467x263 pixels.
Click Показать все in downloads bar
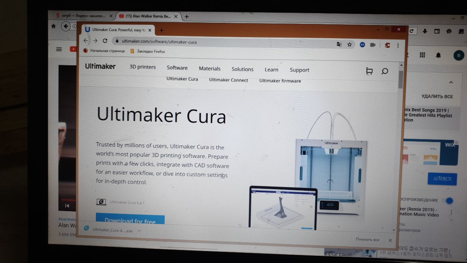pos(367,240)
